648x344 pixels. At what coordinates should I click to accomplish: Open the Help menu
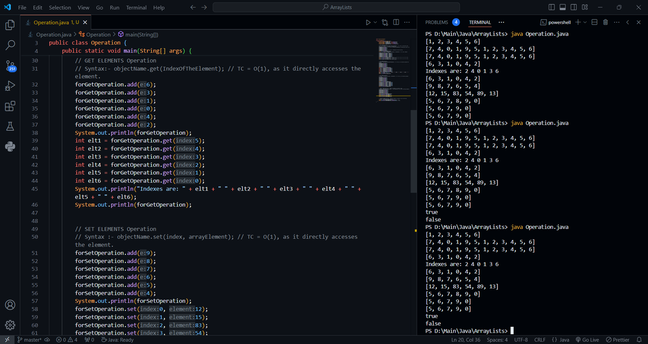pyautogui.click(x=159, y=8)
